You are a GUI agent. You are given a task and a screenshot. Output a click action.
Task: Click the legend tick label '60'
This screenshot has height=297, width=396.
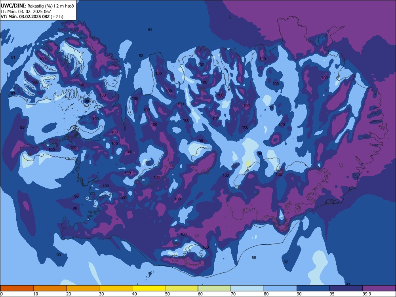point(200,294)
